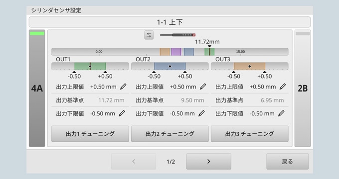The image size is (339, 179).
Task: Click the green indicator on 4A panel
Action: (x=37, y=33)
